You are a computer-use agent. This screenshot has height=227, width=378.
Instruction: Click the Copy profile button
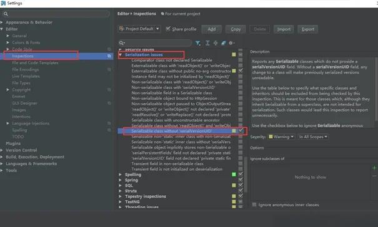pyautogui.click(x=236, y=29)
